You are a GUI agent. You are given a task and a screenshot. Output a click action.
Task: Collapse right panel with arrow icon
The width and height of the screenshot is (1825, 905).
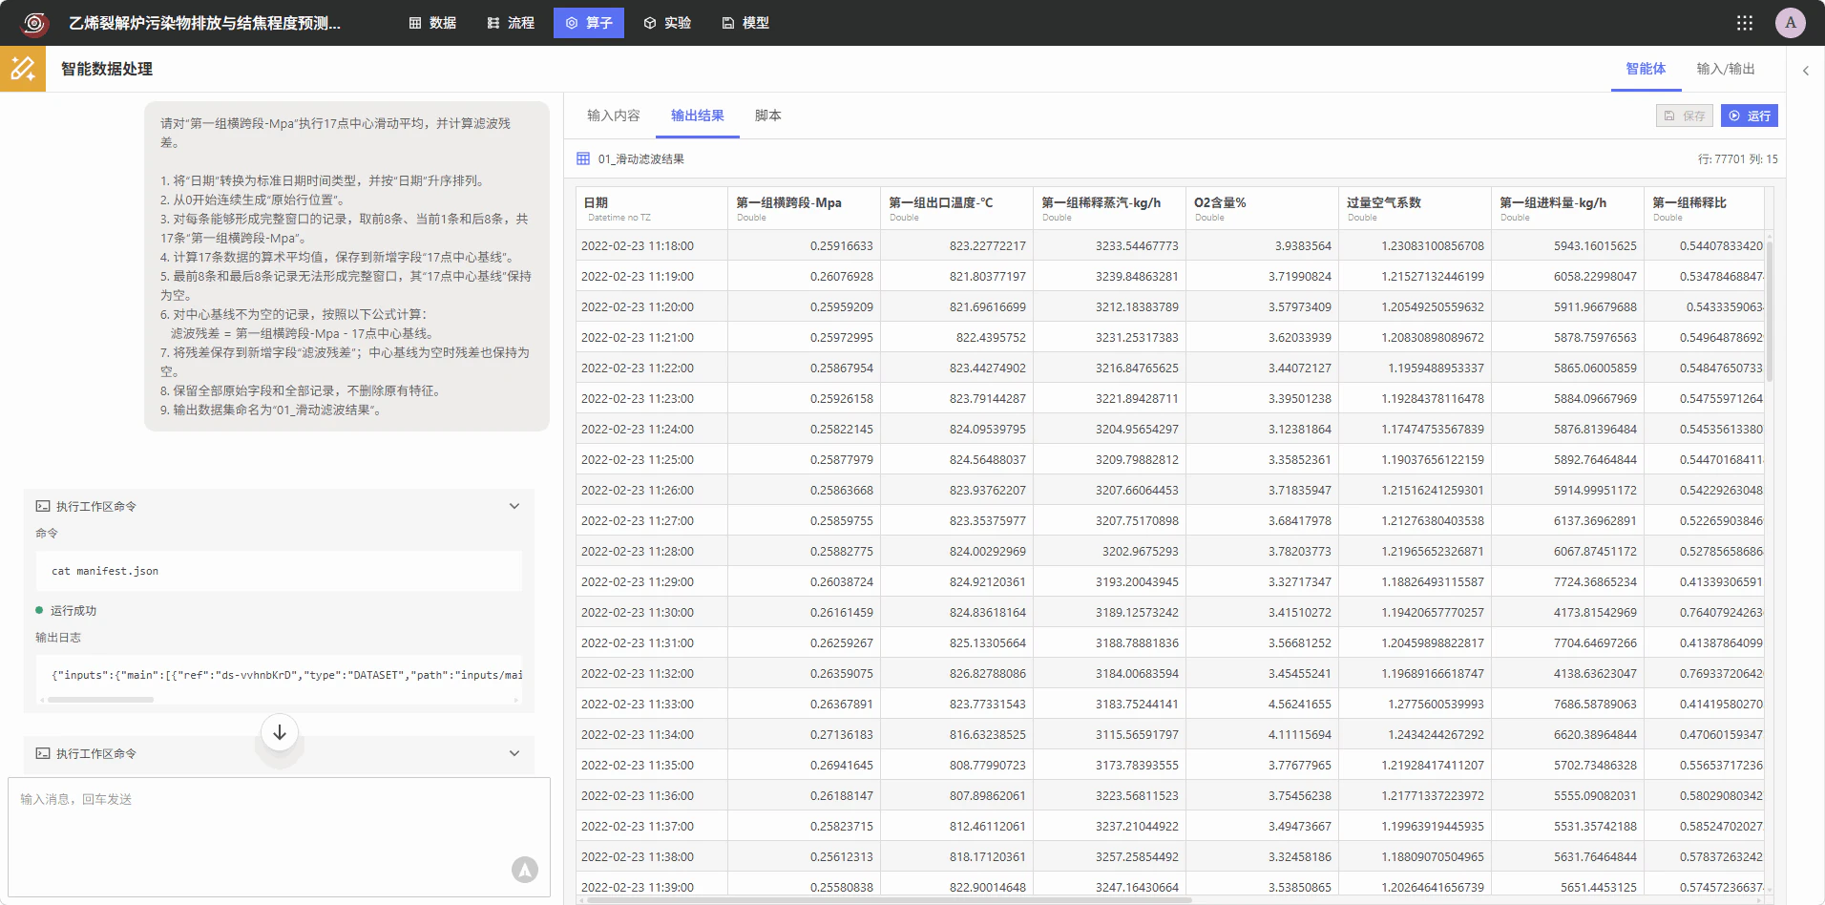pos(1806,70)
